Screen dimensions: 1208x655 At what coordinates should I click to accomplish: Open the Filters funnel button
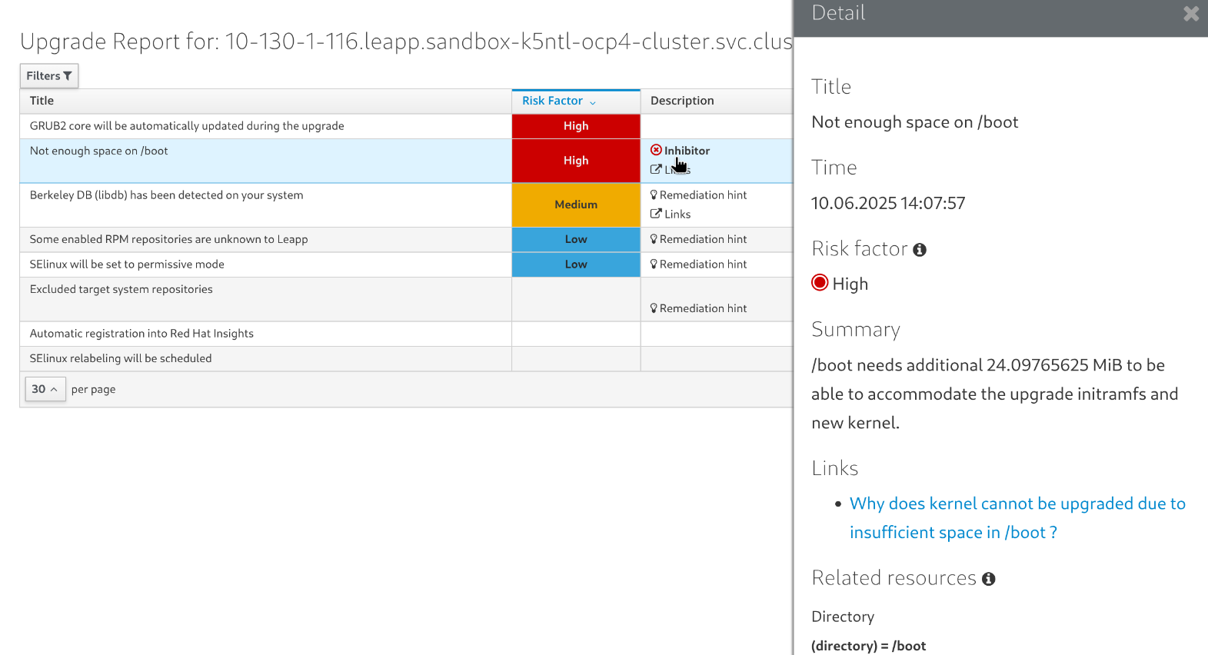tap(48, 75)
